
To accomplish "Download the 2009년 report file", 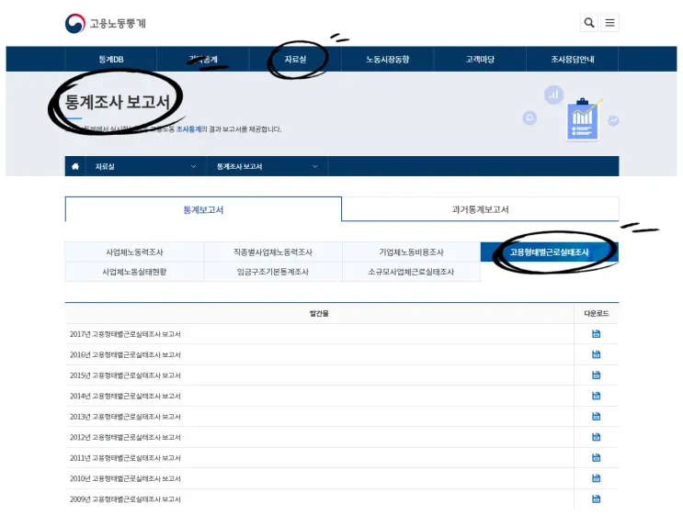I will click(596, 498).
